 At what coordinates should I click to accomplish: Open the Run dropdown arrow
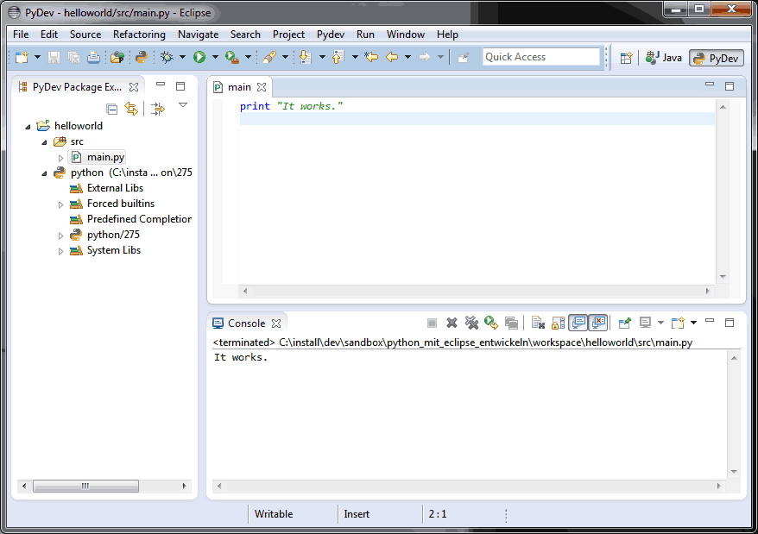point(215,58)
